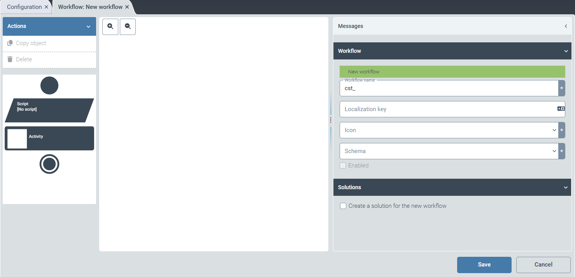Switch to the Configuration tab
The height and width of the screenshot is (277, 575).
[x=24, y=7]
